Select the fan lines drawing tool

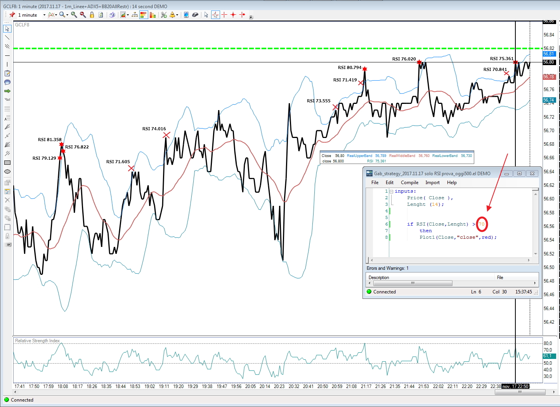(x=7, y=145)
